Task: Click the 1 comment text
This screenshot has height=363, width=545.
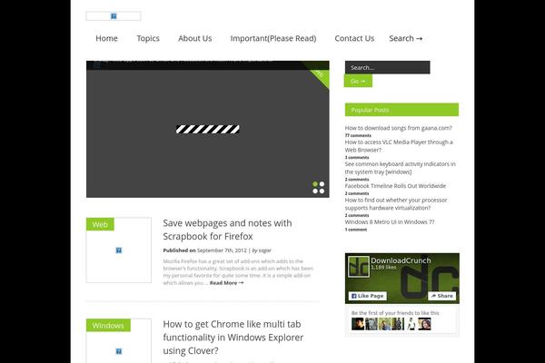Action: coord(356,230)
